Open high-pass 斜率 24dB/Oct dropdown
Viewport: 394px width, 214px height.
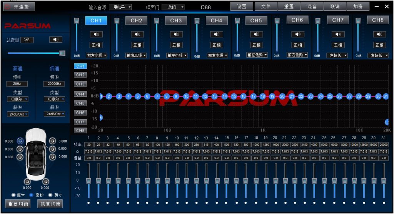[x=17, y=114]
